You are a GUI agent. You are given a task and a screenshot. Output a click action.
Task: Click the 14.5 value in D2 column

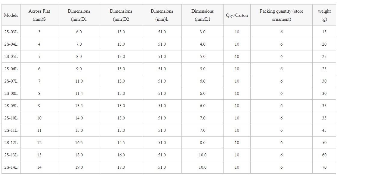pos(121,143)
